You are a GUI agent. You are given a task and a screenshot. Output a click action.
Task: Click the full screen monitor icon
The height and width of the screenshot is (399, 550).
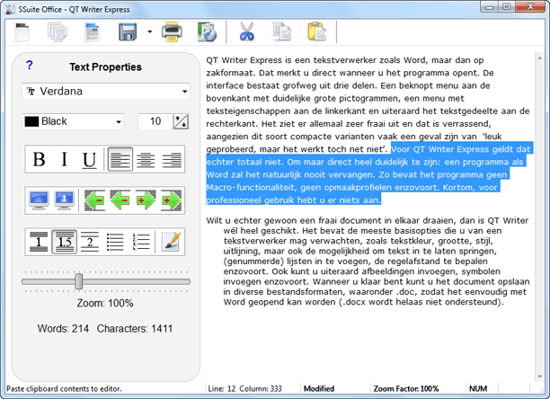pos(64,200)
